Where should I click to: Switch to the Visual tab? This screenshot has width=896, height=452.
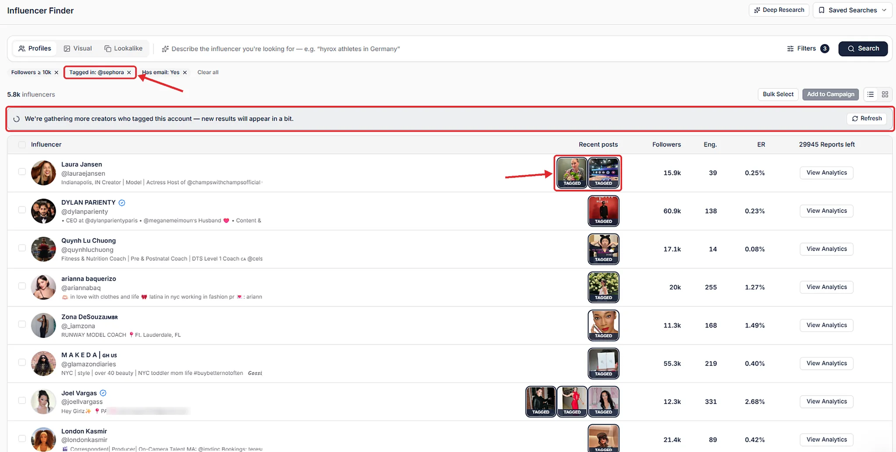click(x=78, y=49)
